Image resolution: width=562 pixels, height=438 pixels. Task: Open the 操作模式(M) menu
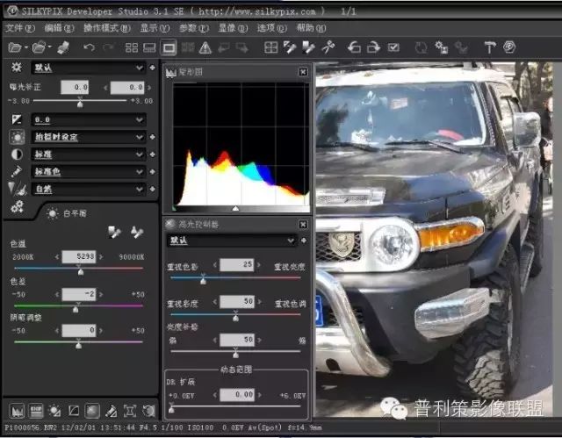(x=107, y=28)
